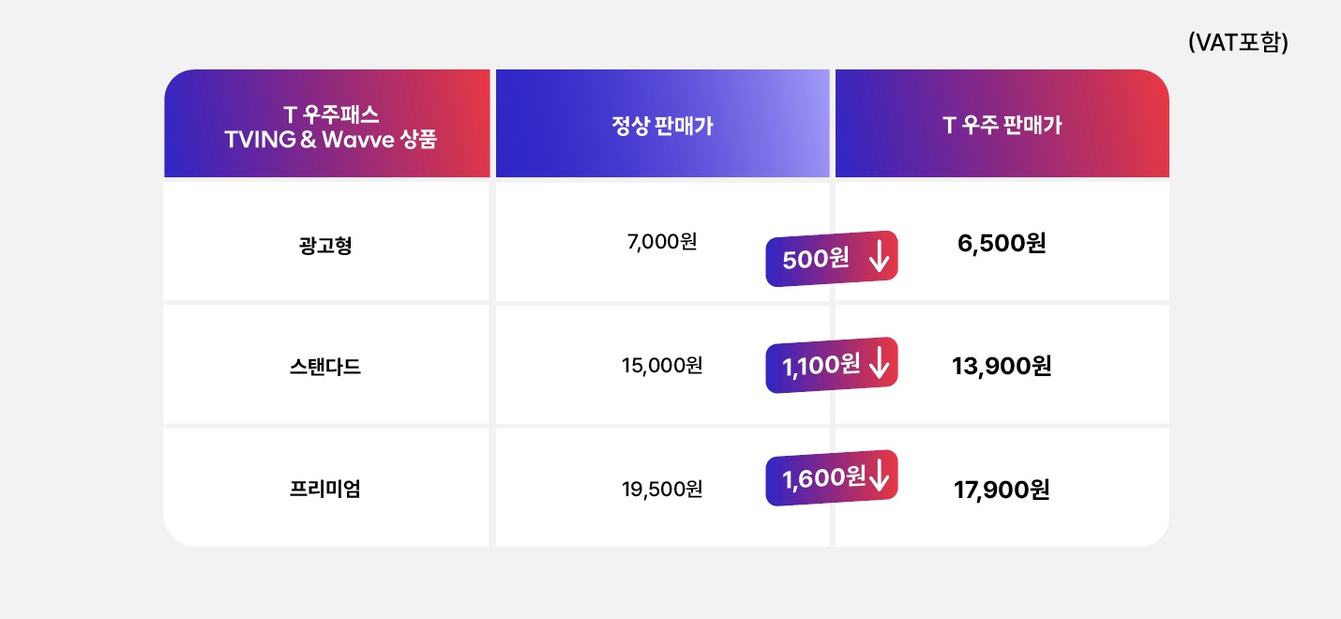Click the down arrow beside 500원
The width and height of the screenshot is (1341, 619).
pyautogui.click(x=879, y=258)
